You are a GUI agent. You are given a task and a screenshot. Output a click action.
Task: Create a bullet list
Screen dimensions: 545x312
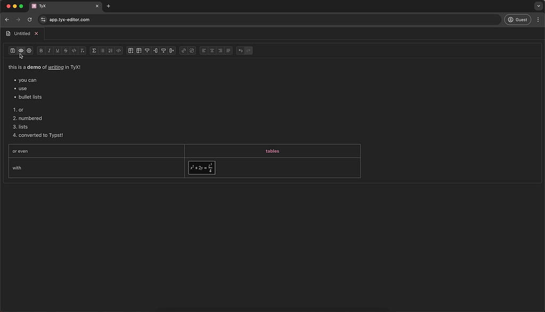coord(102,51)
